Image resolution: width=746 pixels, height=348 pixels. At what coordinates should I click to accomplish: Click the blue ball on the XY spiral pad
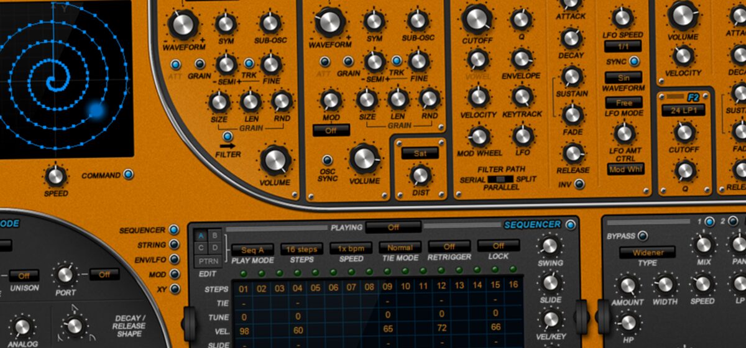pos(96,110)
